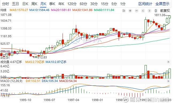Viewport: 174px width, 105px height.
Task: Open the 日K daily chart tab
Action: click(x=25, y=4)
